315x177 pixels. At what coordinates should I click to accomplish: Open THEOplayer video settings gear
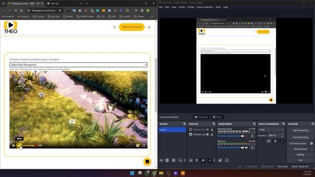click(x=138, y=146)
